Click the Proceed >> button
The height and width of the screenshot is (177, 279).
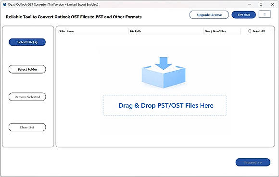[x=253, y=163]
